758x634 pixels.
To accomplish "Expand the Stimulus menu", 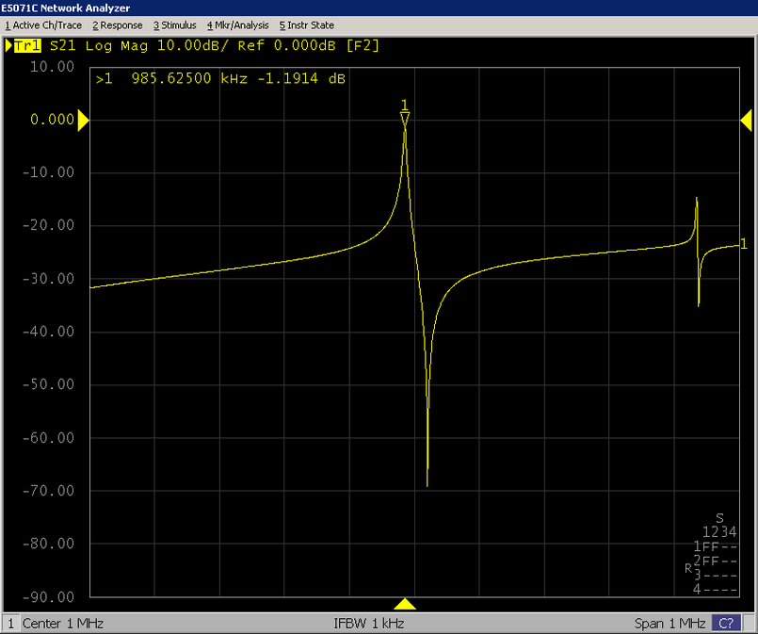I will 174,25.
